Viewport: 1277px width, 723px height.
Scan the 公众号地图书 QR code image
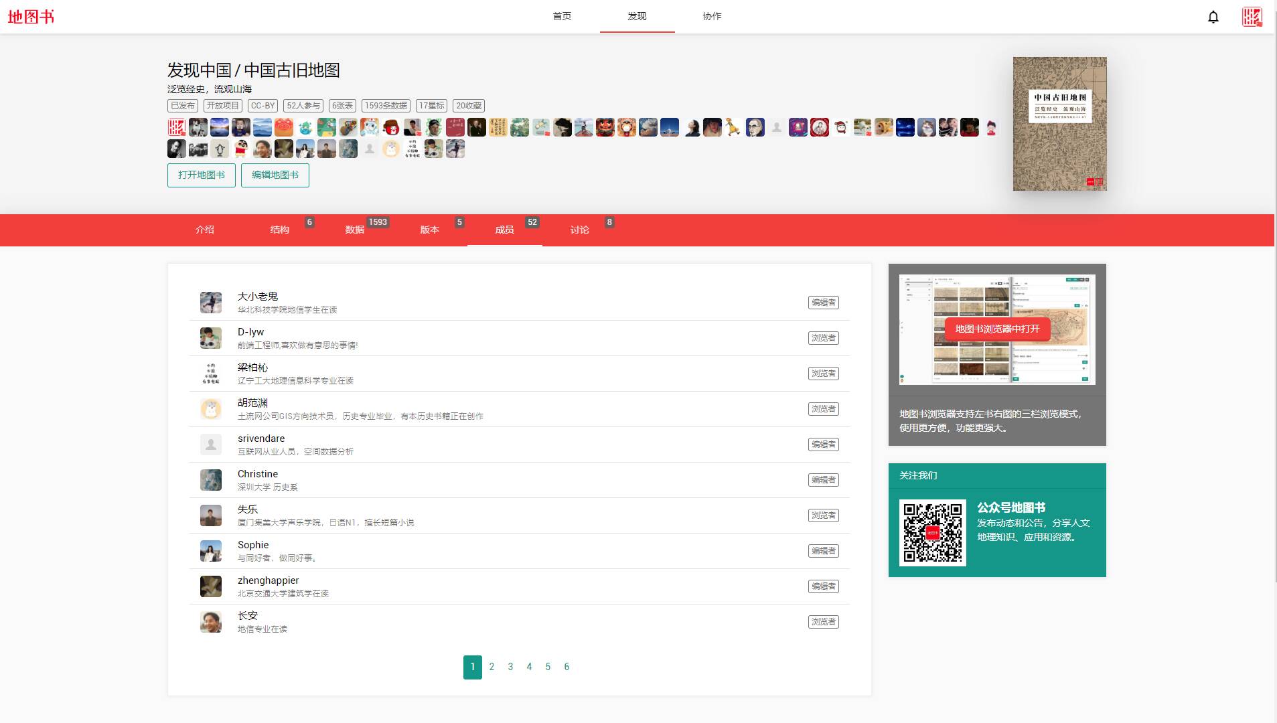932,533
